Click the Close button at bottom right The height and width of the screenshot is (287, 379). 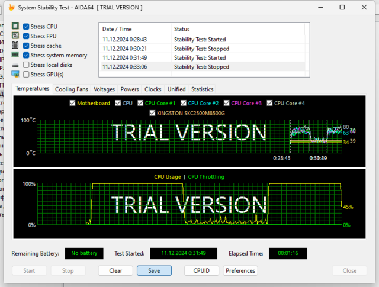point(349,270)
